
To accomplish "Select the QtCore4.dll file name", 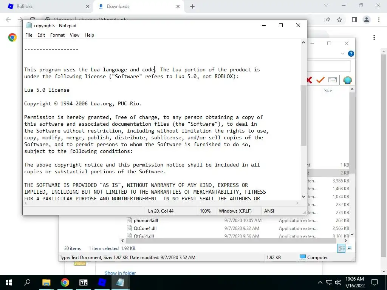I will tap(145, 228).
